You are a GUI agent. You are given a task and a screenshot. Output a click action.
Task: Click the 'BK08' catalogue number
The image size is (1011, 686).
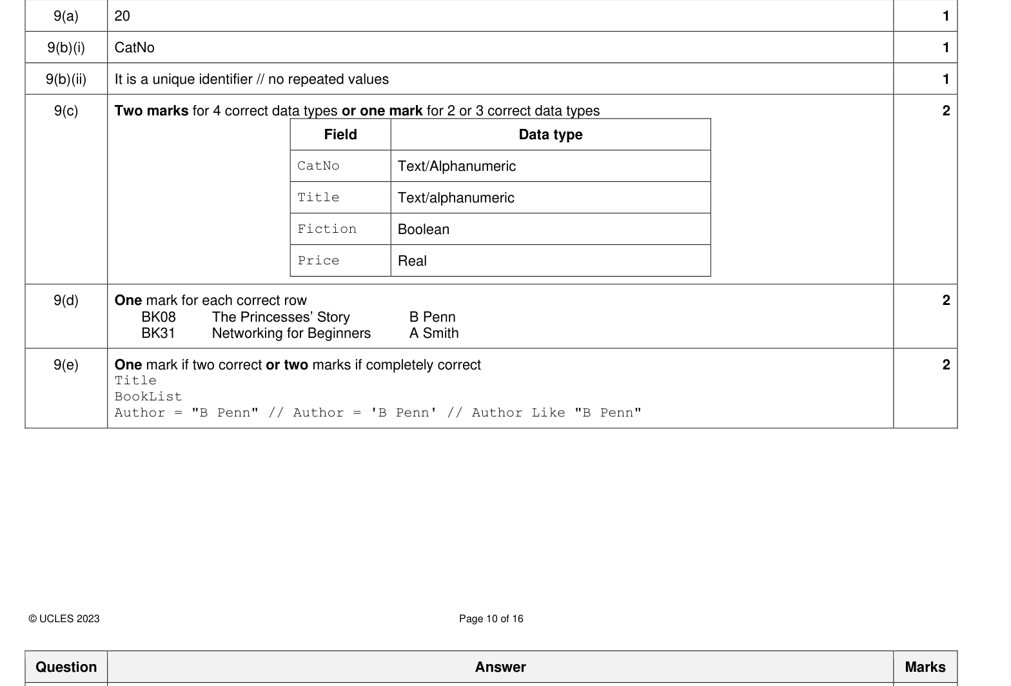coord(159,317)
